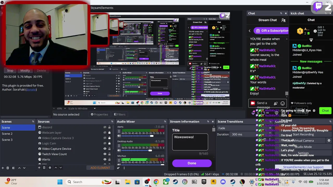333x187 pixels.
Task: Open kick chat settings gear icon
Action: pyautogui.click(x=314, y=111)
